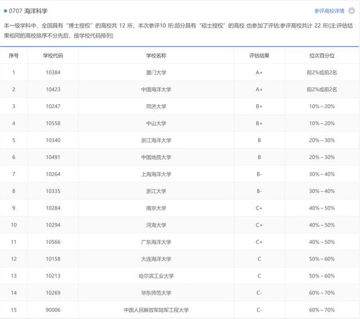Image resolution: width=360 pixels, height=319 pixels.
Task: Click the 学校代码 column header
Action: [x=53, y=56]
